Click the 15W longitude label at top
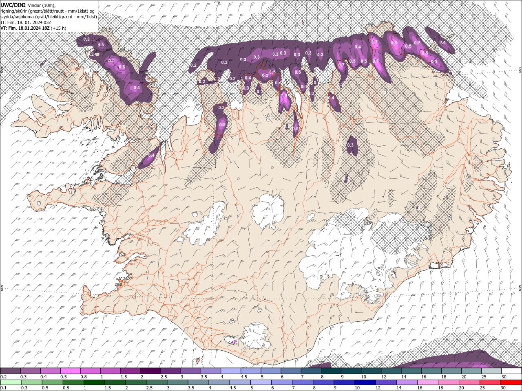This screenshot has width=522, height=391. [x=431, y=2]
